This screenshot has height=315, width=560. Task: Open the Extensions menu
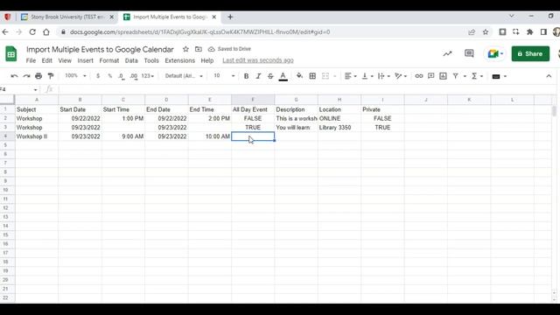[x=179, y=60]
